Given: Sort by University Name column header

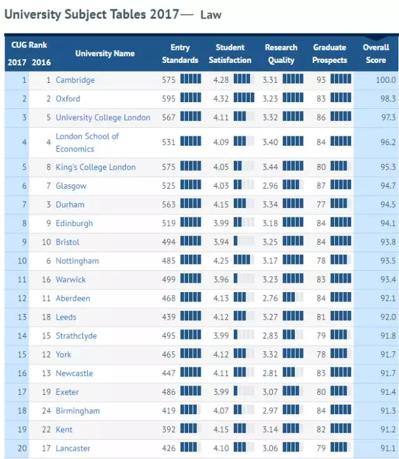Looking at the screenshot, I should pyautogui.click(x=105, y=54).
